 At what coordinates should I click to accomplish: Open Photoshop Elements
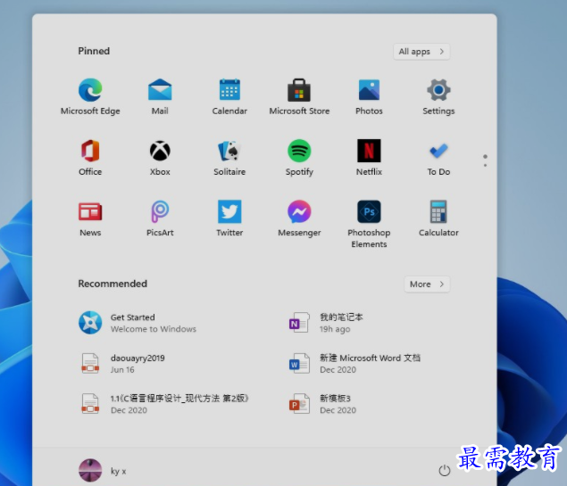click(x=369, y=224)
